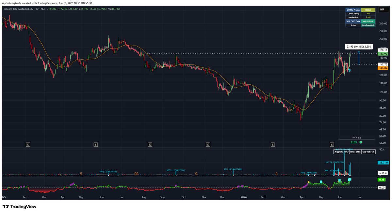
Task: Click the Sep label on time axis
Action: coord(163,197)
